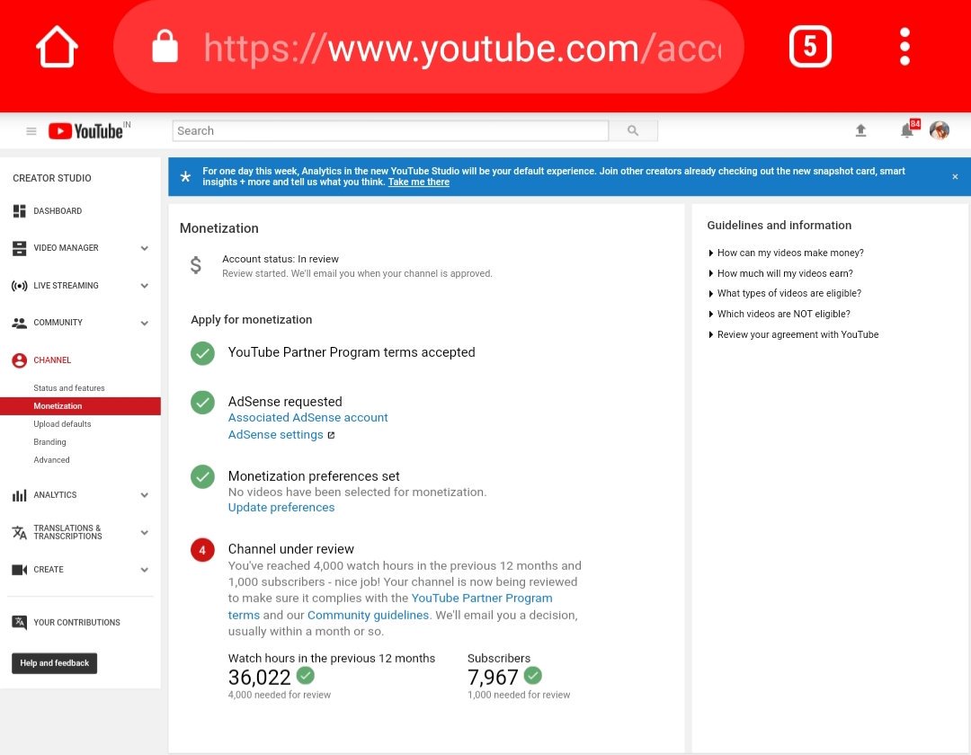Open the Channel section label
Viewport: 971px width, 755px height.
[x=52, y=360]
